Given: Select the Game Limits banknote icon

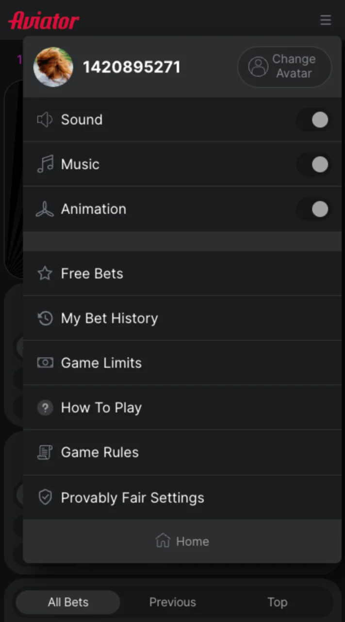Looking at the screenshot, I should (45, 363).
